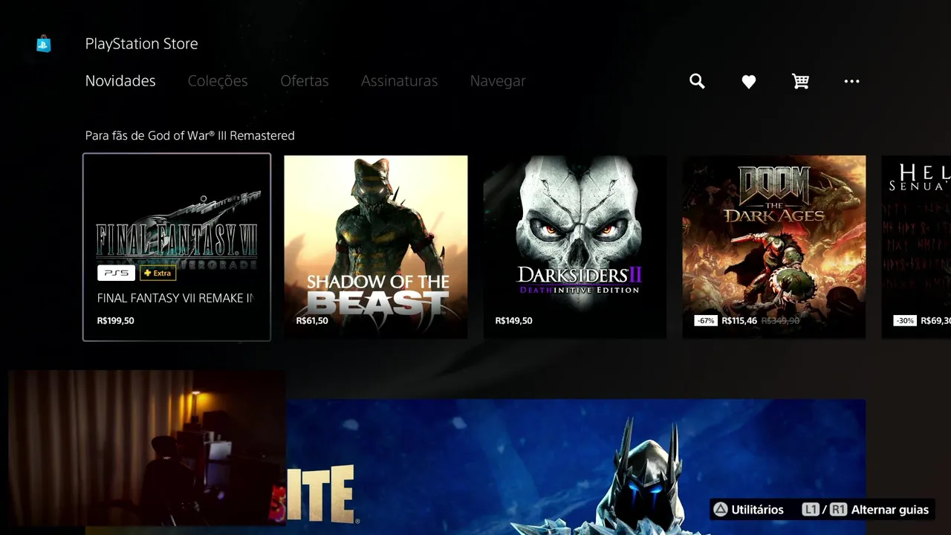
Task: Click the PS5 badge on Final Fantasy VII
Action: pyautogui.click(x=116, y=273)
